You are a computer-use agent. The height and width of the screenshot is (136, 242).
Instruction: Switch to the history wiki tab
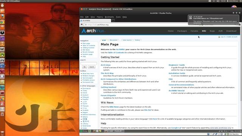coord(137,40)
